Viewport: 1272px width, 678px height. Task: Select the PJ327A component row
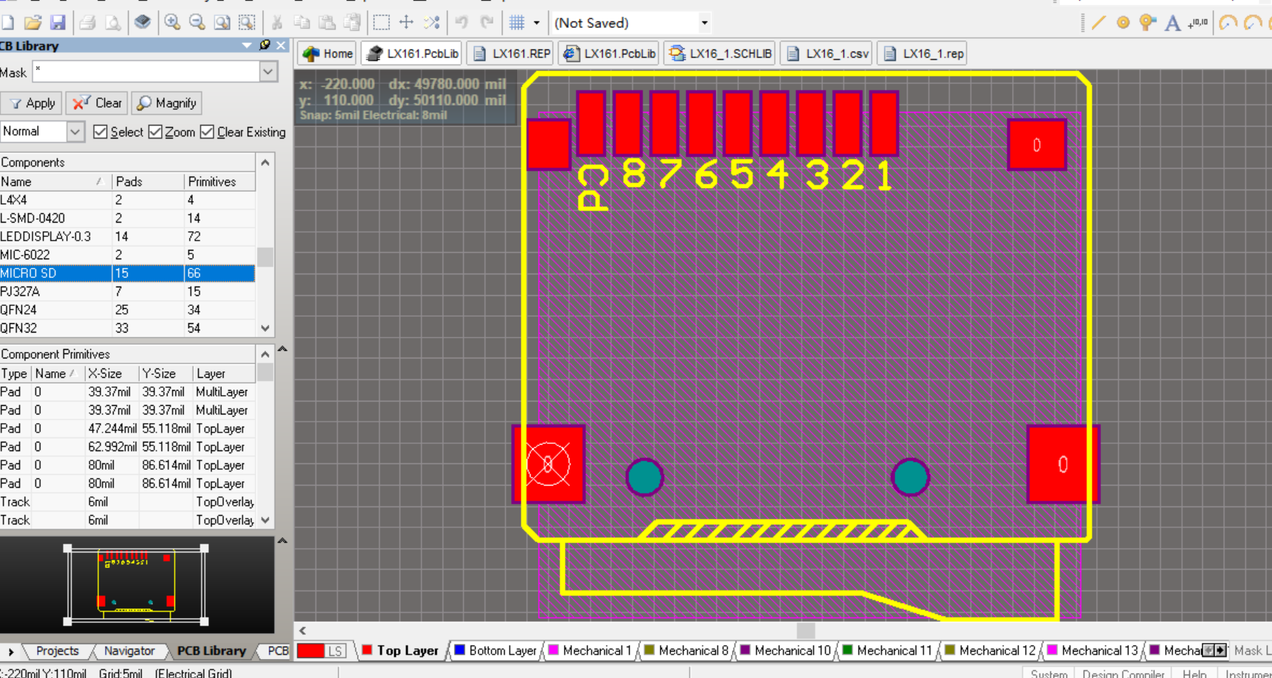(x=127, y=292)
